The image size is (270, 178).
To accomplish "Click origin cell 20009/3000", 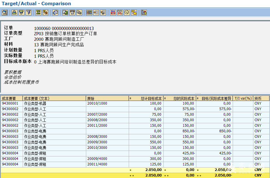I will click(x=107, y=142).
